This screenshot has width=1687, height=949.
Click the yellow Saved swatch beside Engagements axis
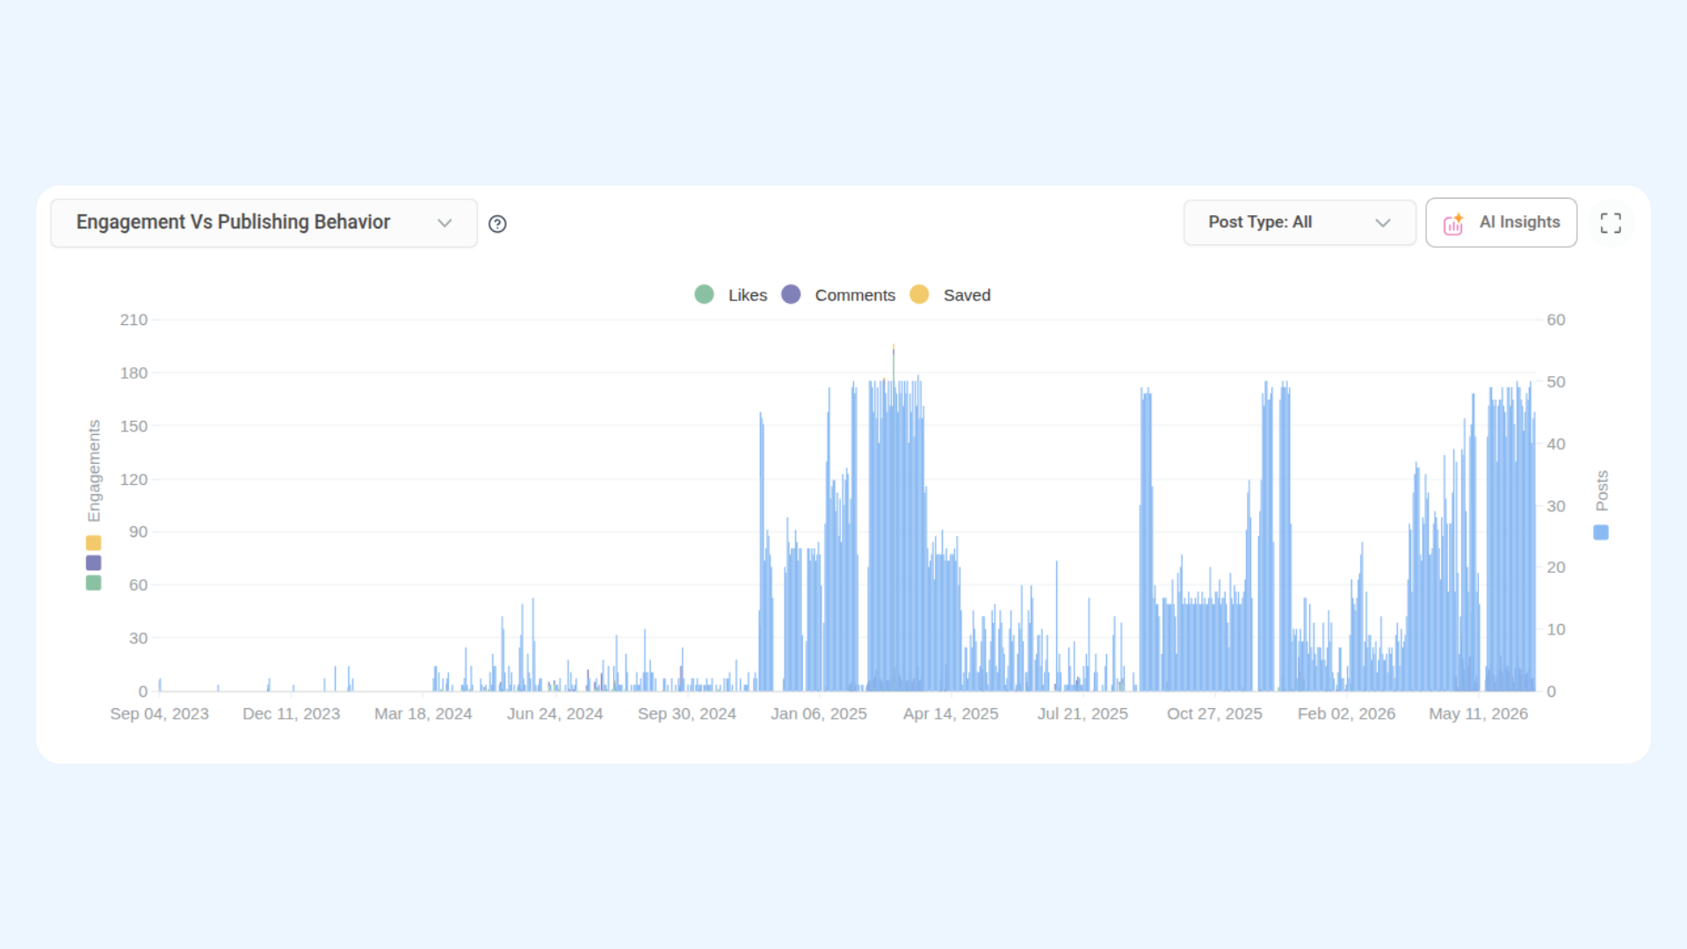click(93, 543)
